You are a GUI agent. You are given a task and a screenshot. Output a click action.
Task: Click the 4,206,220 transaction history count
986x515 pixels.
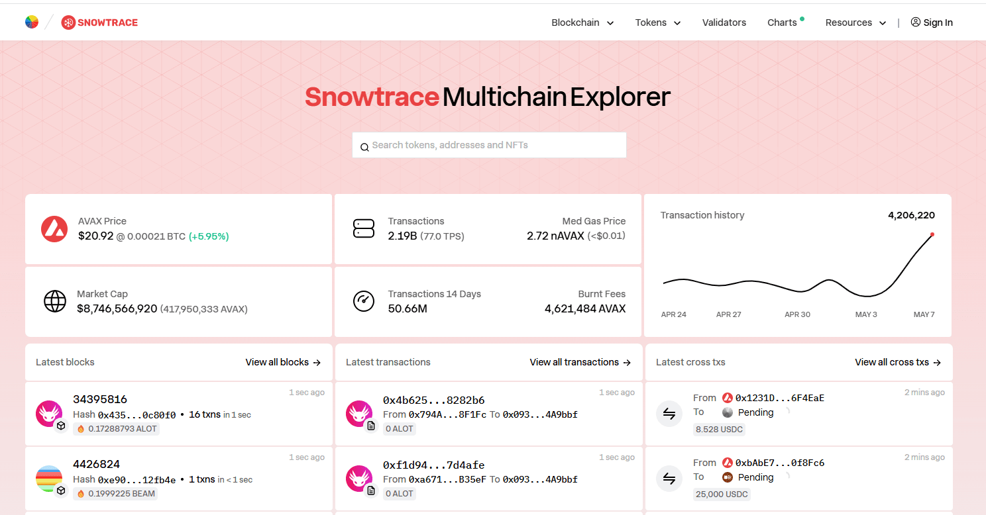(911, 215)
